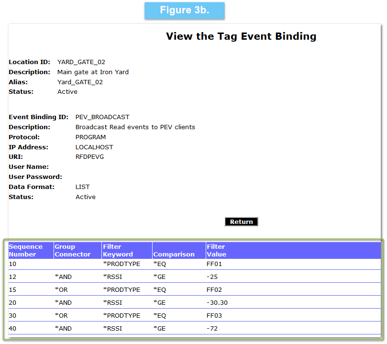
Task: Click the Figure 3b. caption label
Action: [185, 11]
